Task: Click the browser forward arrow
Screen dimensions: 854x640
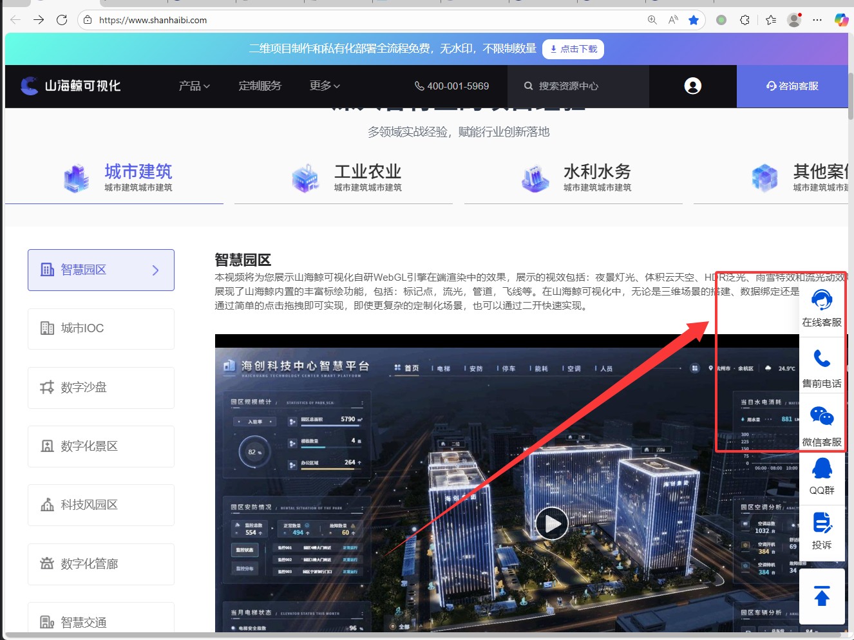Action: [x=39, y=20]
